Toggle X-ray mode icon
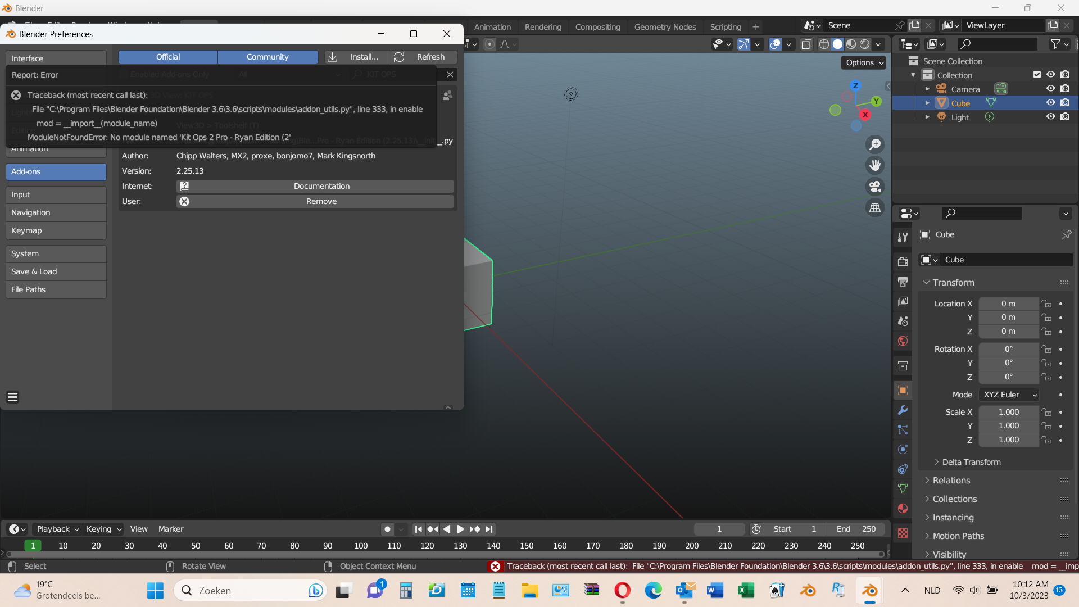This screenshot has width=1079, height=607. (806, 44)
